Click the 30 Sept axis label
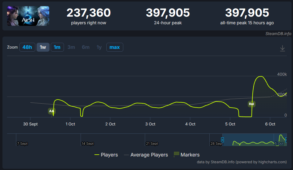Screen dimensions: 293x170 pyautogui.click(x=30, y=124)
